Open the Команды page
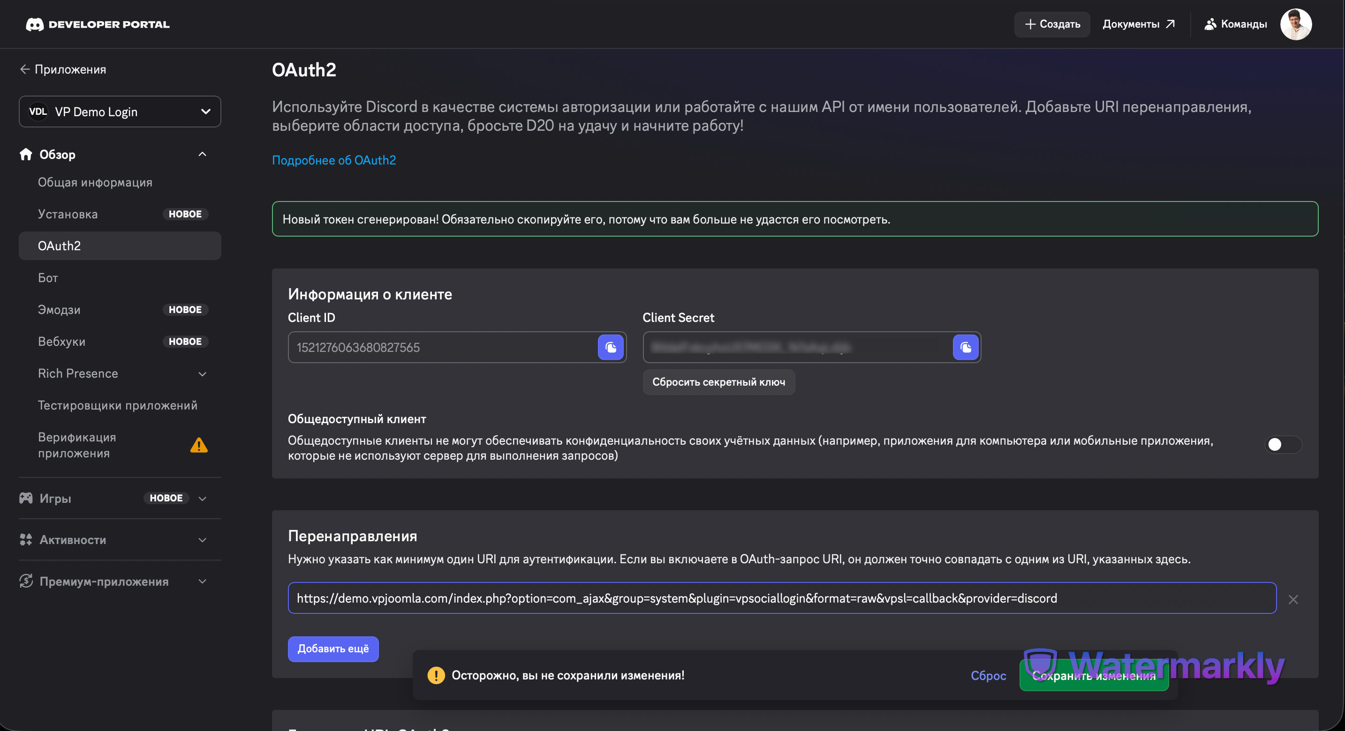1345x731 pixels. (x=1235, y=24)
